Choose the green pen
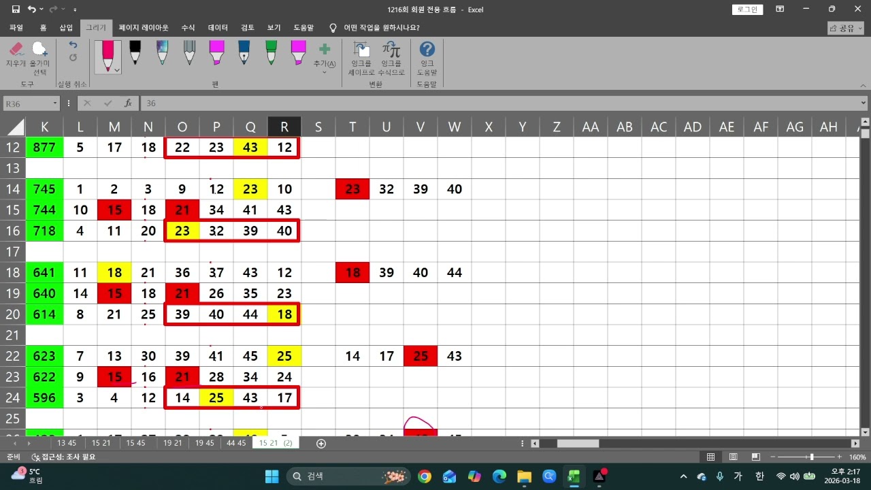 (x=271, y=53)
